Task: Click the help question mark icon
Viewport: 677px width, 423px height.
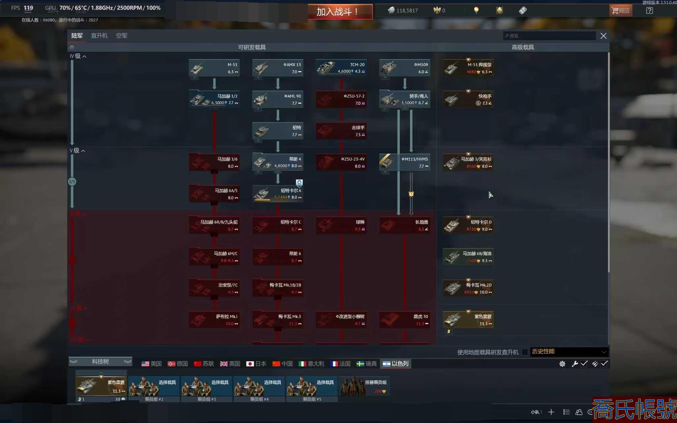Action: point(649,11)
